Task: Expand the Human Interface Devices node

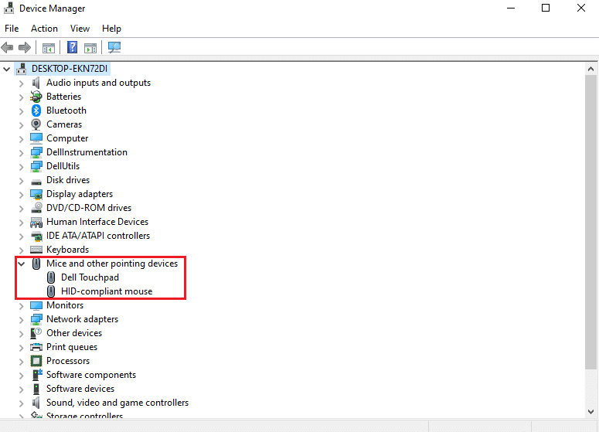Action: (x=22, y=223)
